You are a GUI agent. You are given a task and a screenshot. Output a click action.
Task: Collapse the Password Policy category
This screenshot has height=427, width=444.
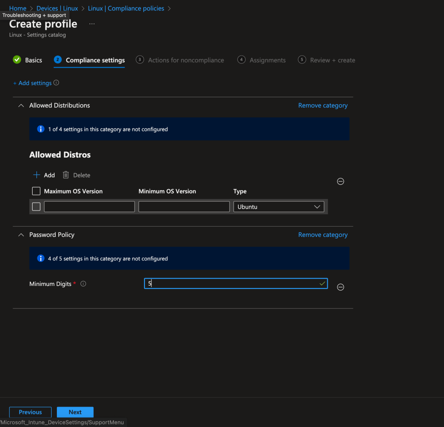tap(21, 235)
